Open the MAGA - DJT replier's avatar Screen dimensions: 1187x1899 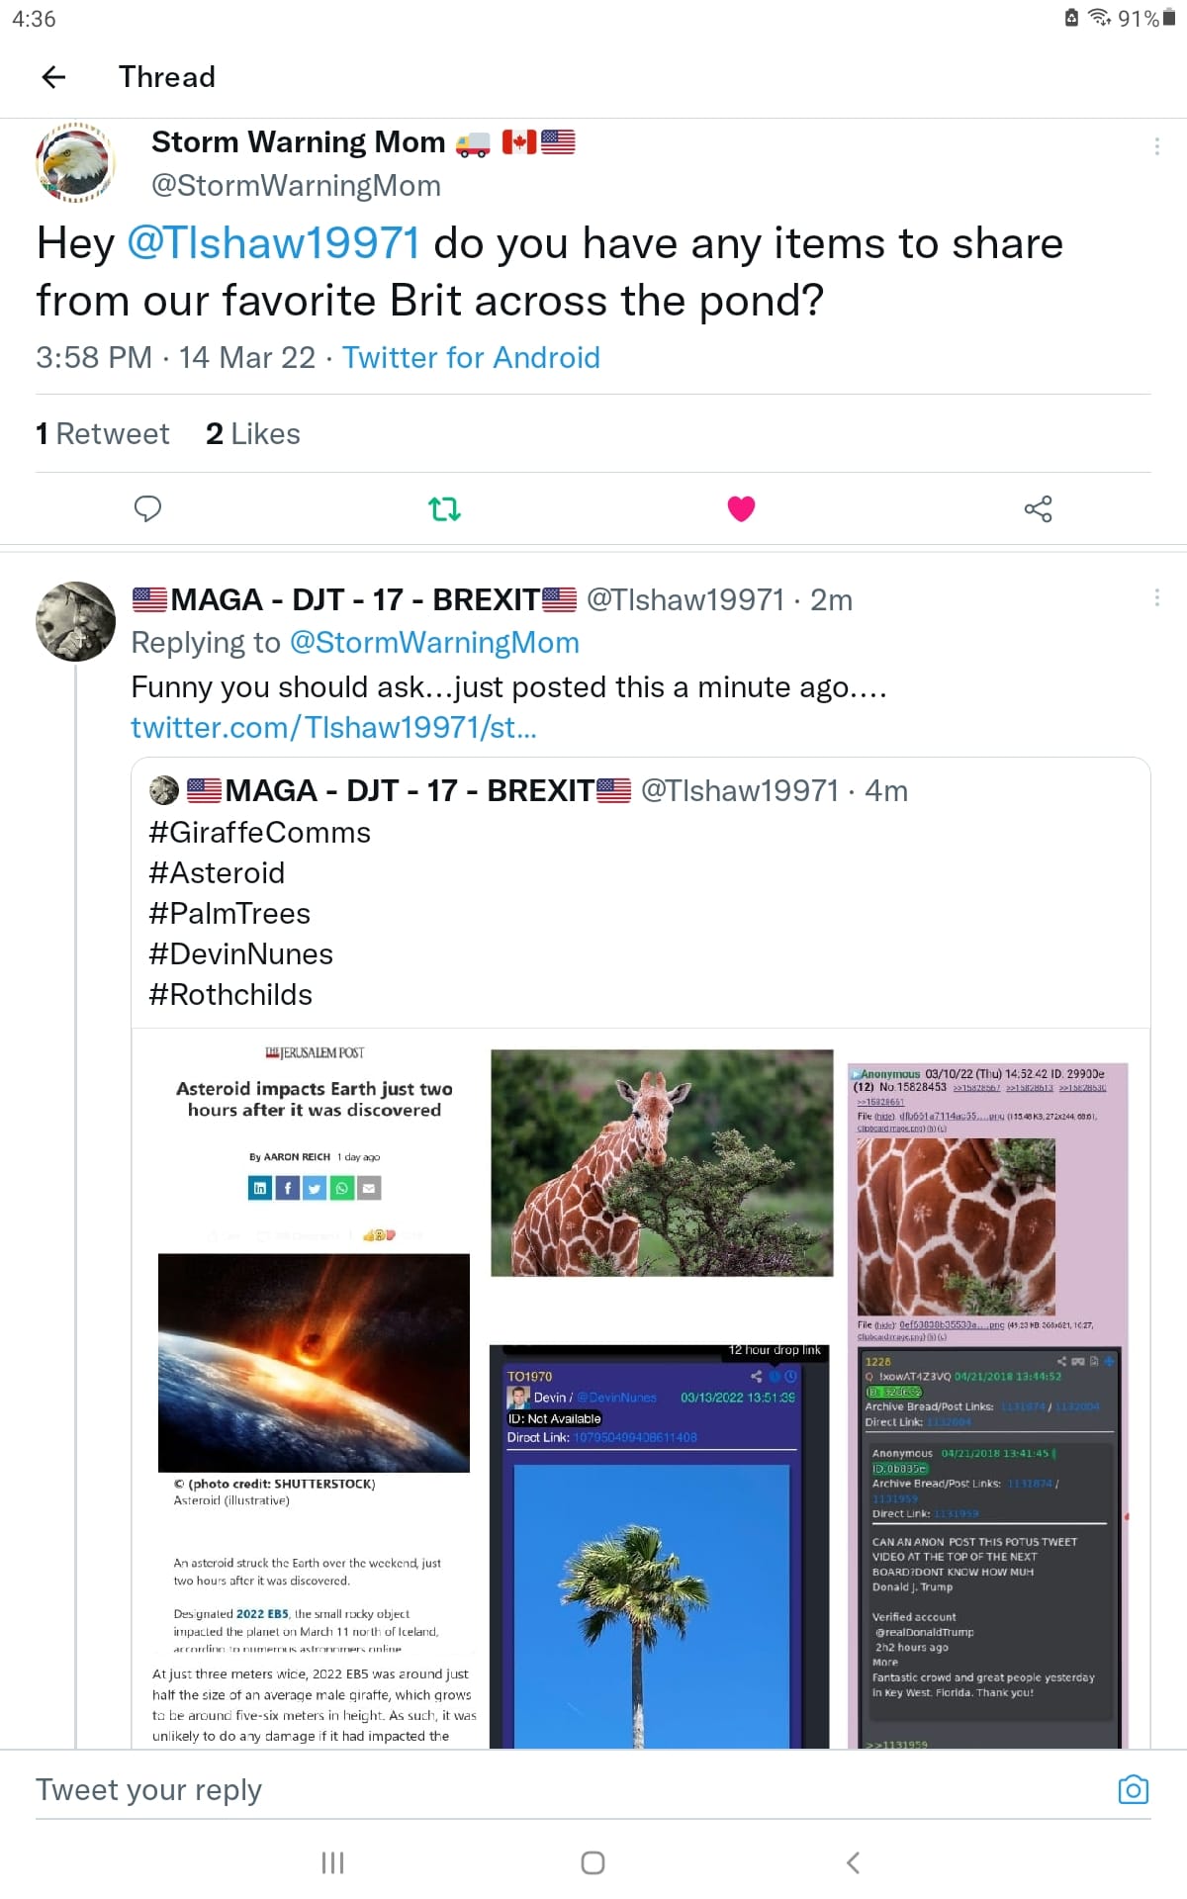pyautogui.click(x=75, y=621)
